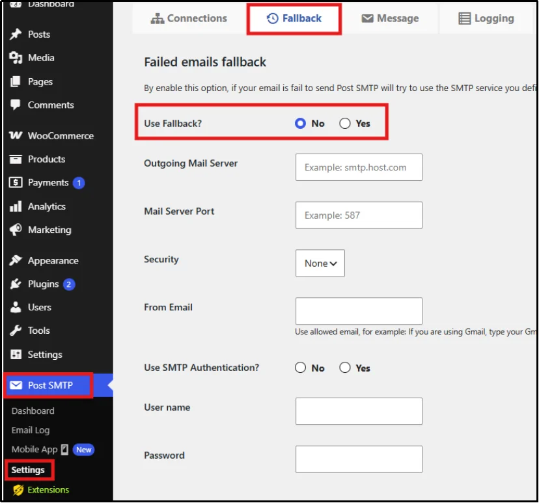Image resolution: width=539 pixels, height=503 pixels.
Task: Click the Connections network icon
Action: click(158, 18)
